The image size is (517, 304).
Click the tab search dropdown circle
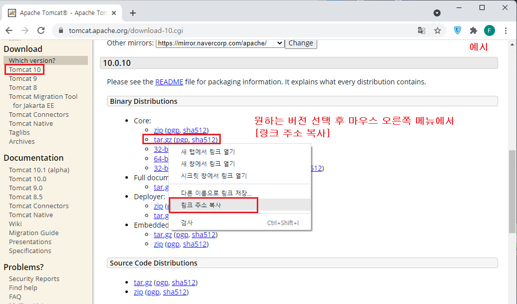[x=437, y=13]
